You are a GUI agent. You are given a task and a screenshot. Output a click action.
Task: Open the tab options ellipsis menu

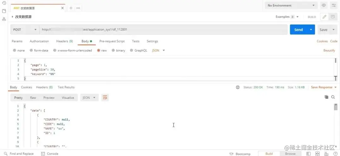pos(78,8)
